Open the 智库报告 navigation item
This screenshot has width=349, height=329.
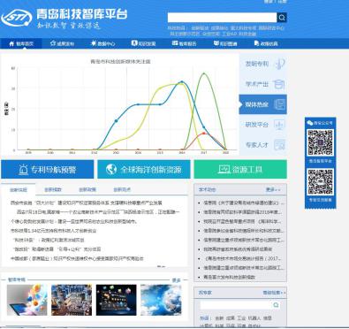(x=184, y=43)
